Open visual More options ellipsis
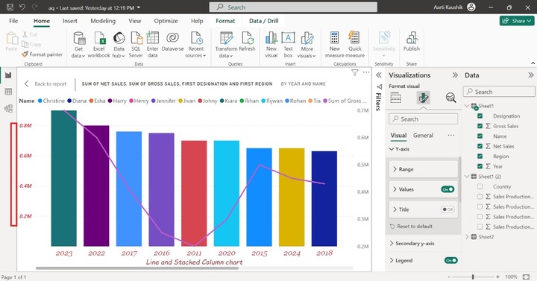 pyautogui.click(x=366, y=72)
